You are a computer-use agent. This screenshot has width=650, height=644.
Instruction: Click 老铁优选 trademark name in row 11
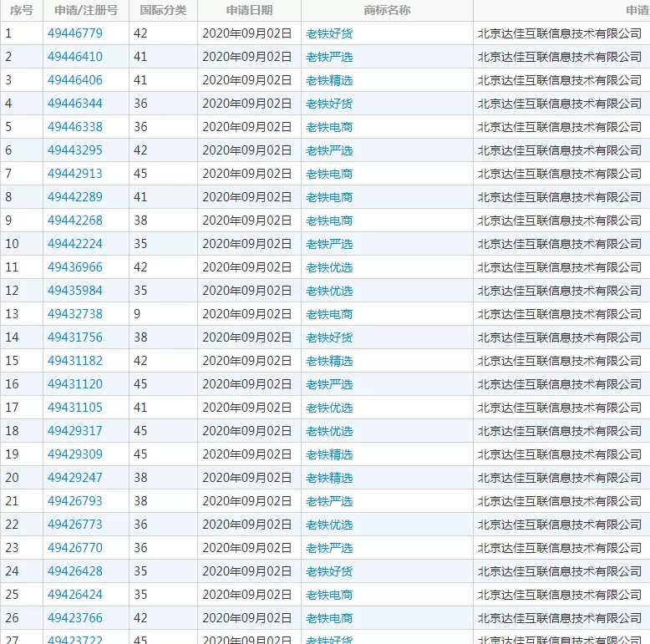tap(329, 267)
